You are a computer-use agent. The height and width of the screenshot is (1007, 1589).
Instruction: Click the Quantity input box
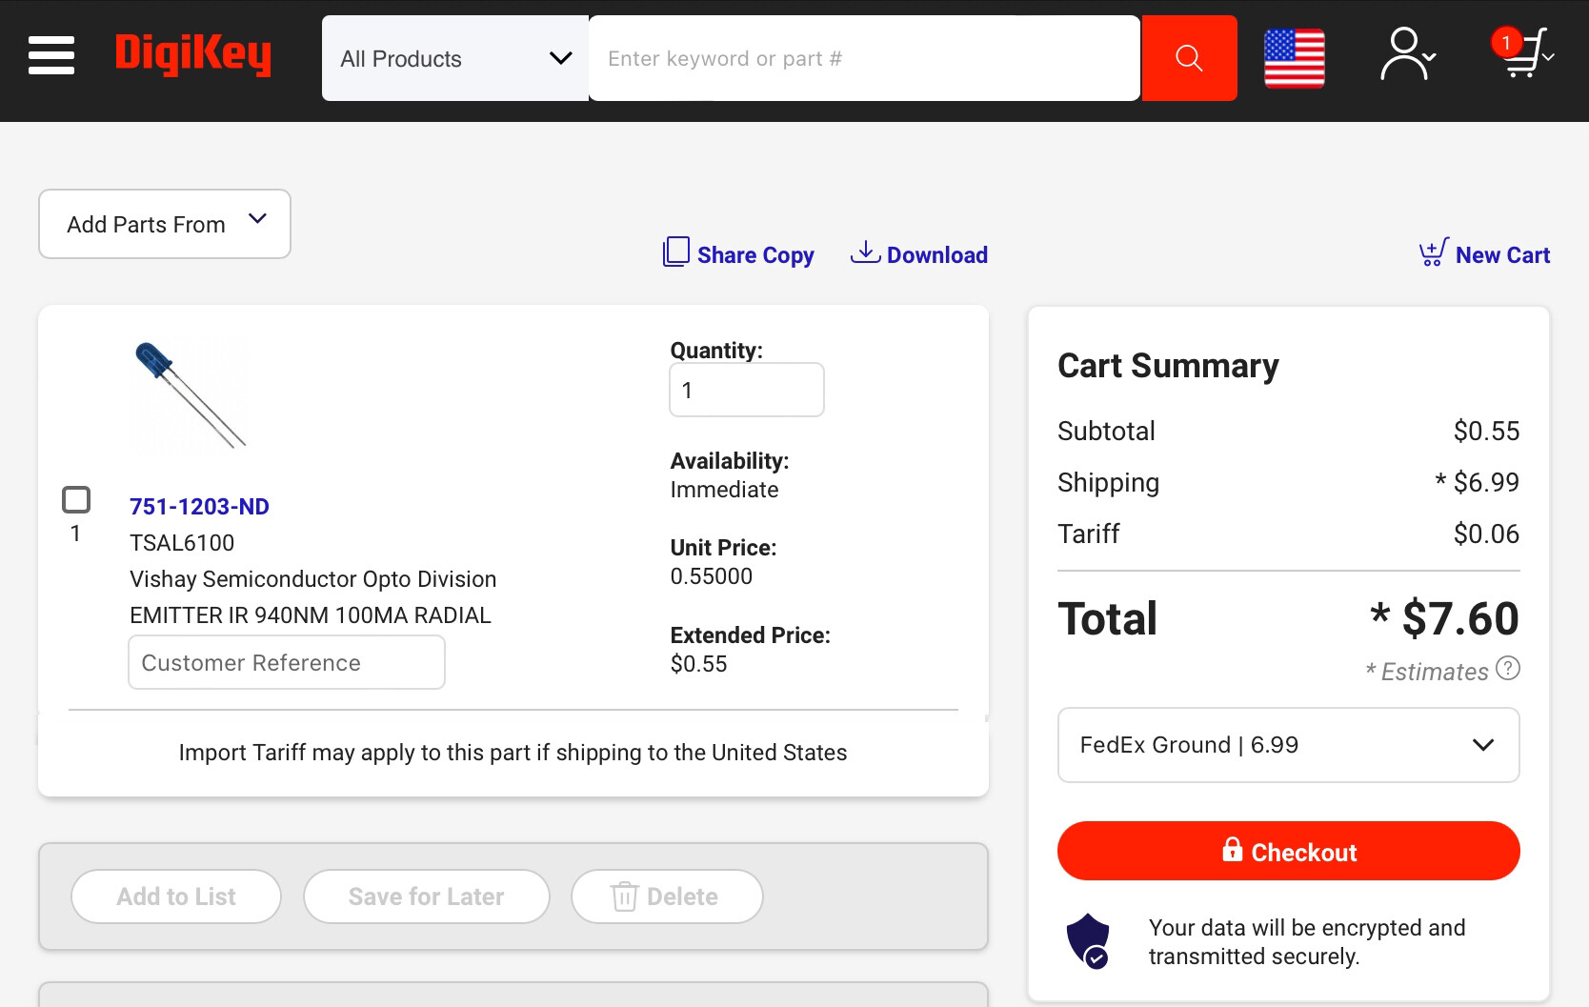point(747,390)
